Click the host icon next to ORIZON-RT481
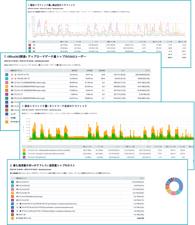Image resolution: width=195 pixels, height=225 pixels. click(x=12, y=83)
